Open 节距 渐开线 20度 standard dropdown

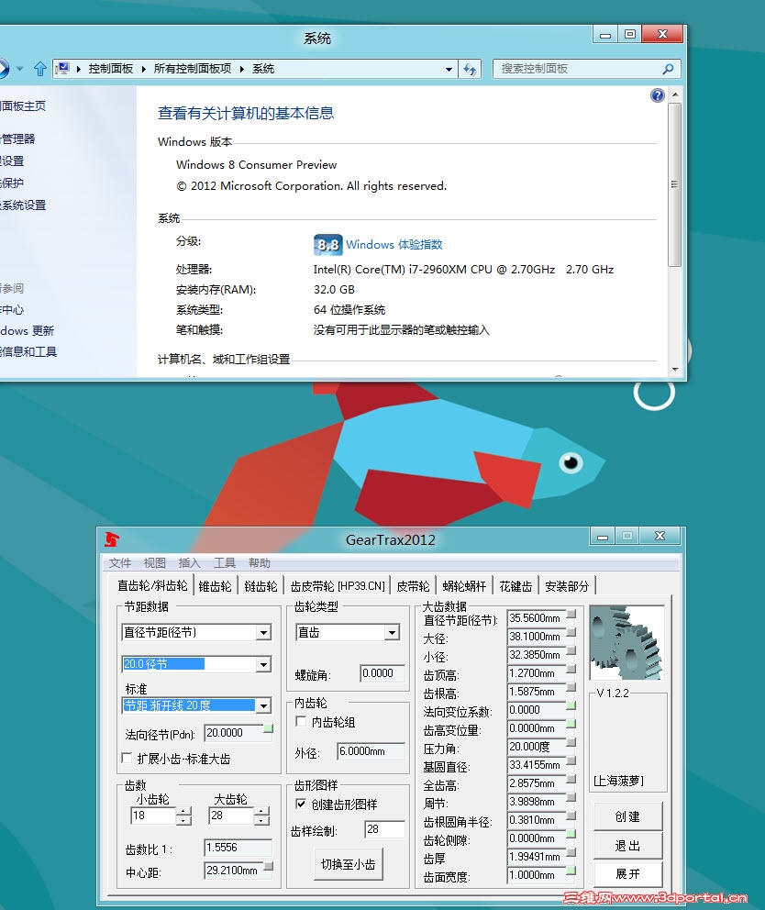coord(263,705)
